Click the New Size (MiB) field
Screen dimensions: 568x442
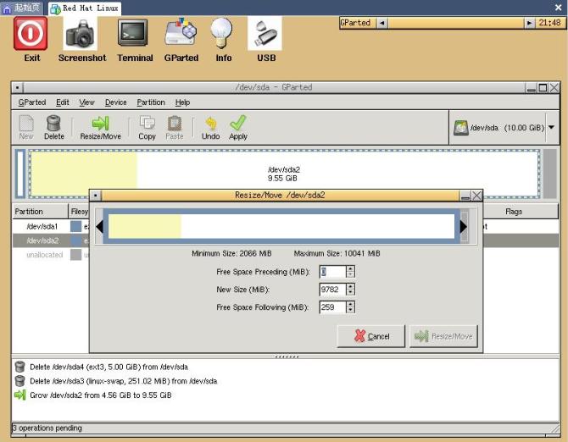click(333, 290)
